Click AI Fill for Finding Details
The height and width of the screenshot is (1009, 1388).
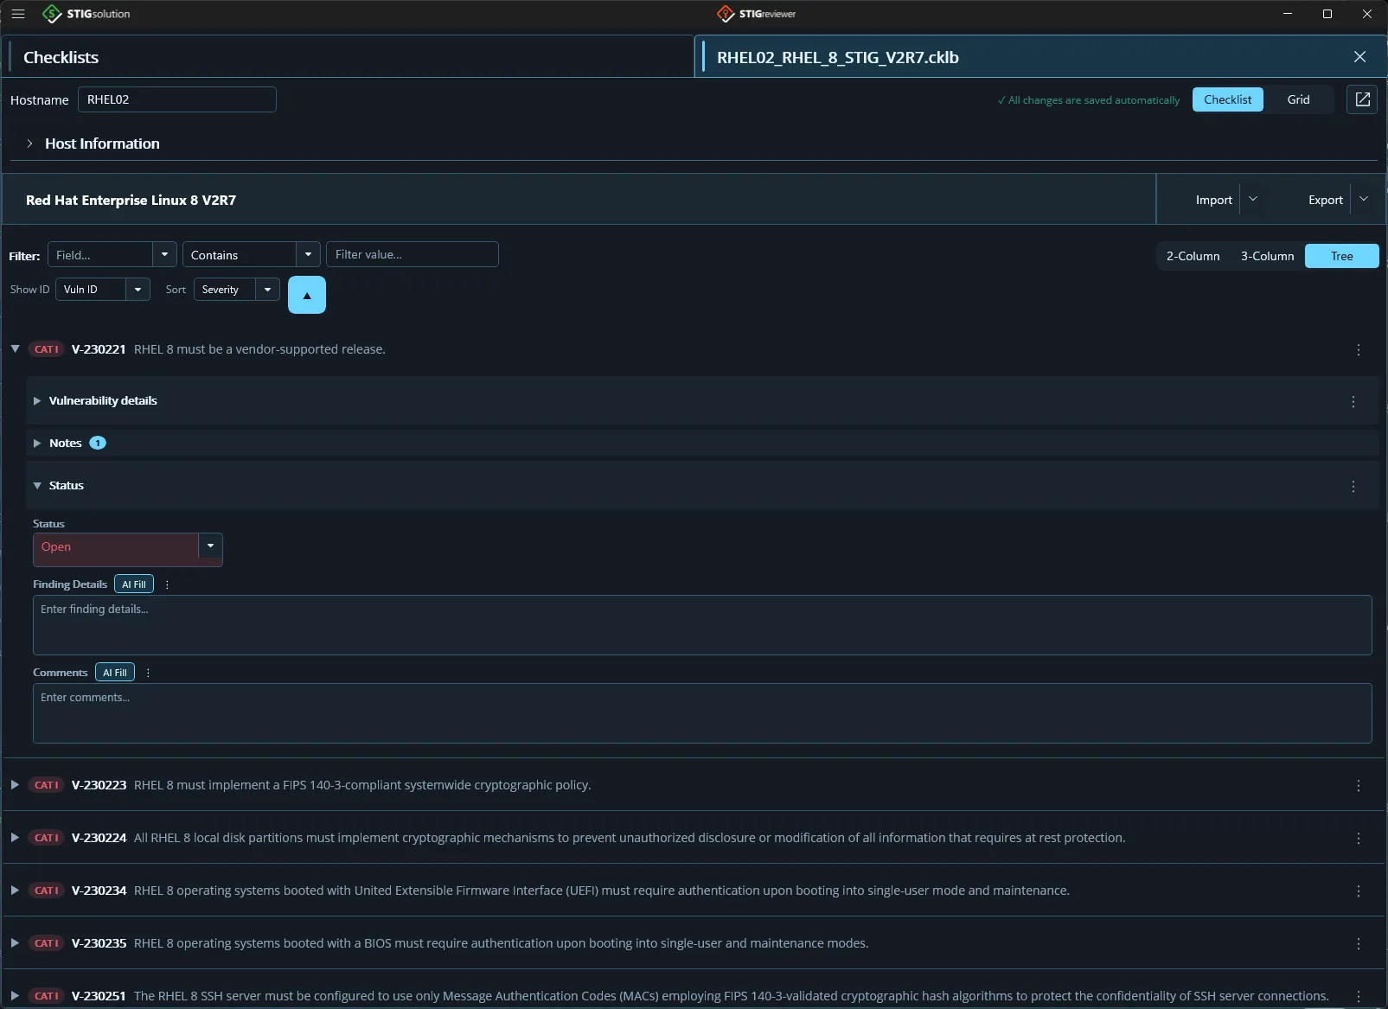tap(134, 584)
